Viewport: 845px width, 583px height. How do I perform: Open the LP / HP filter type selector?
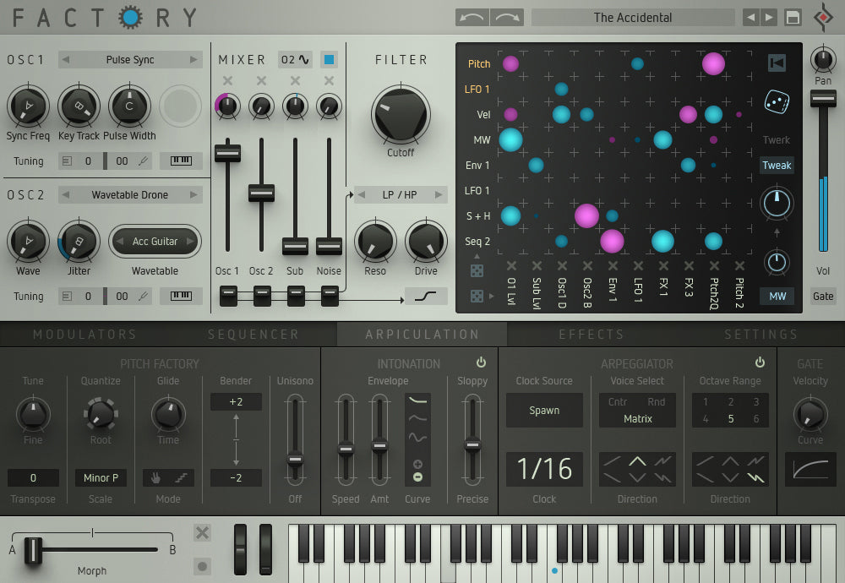click(x=401, y=194)
